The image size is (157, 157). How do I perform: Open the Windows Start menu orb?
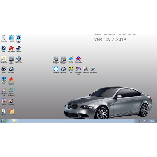pyautogui.click(x=3, y=121)
